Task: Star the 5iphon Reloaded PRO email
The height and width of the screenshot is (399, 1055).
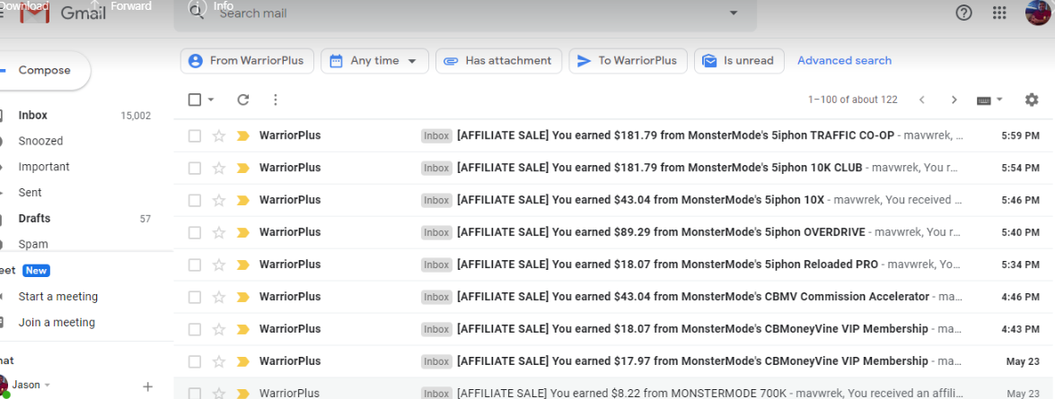Action: coord(219,265)
